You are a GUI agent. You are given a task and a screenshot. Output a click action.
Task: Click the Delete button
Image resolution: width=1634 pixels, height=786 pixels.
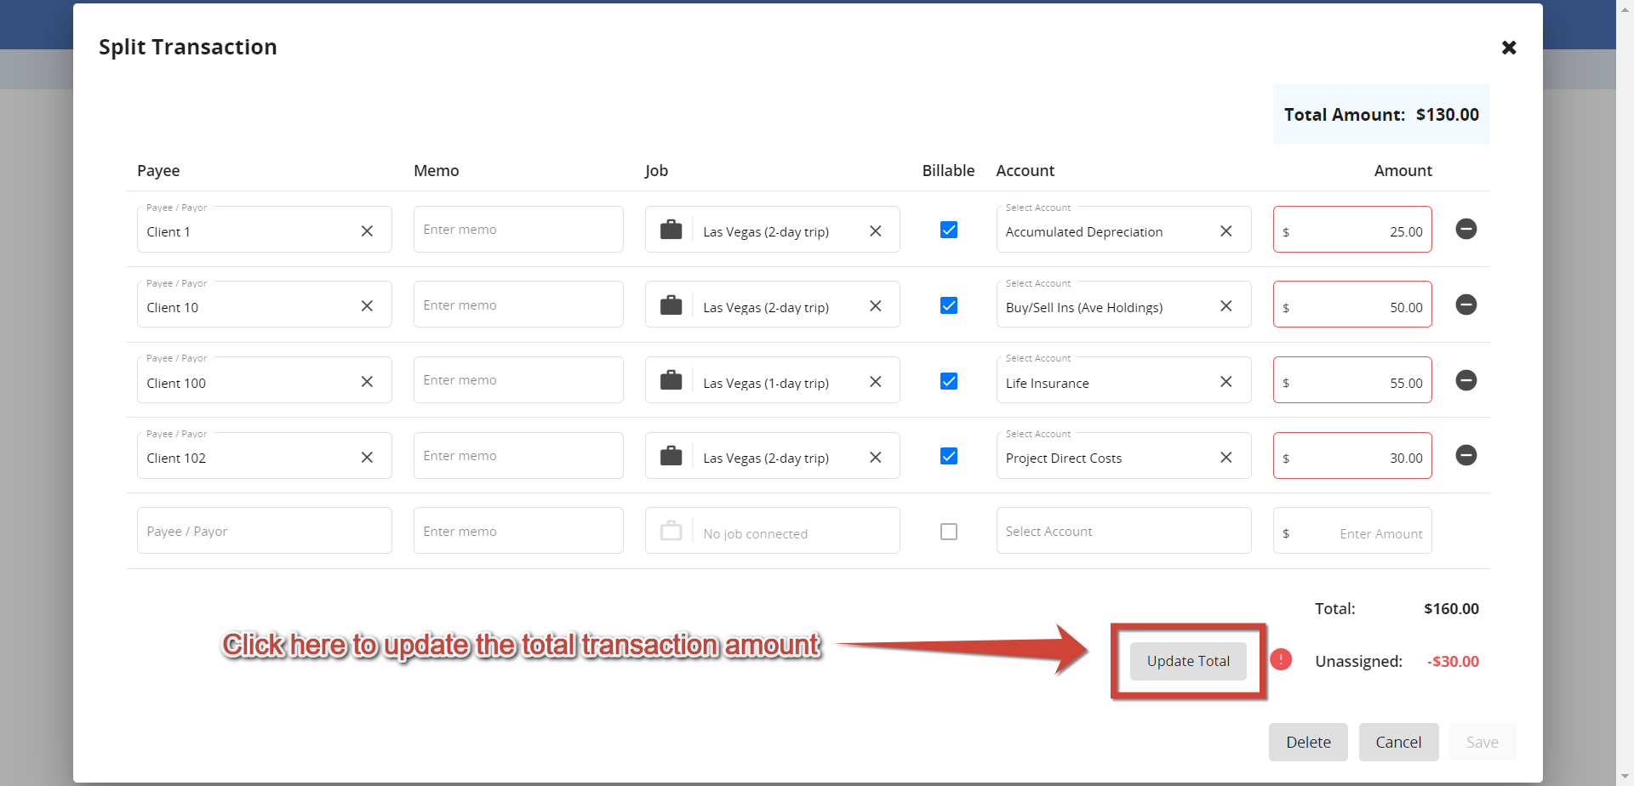tap(1308, 742)
